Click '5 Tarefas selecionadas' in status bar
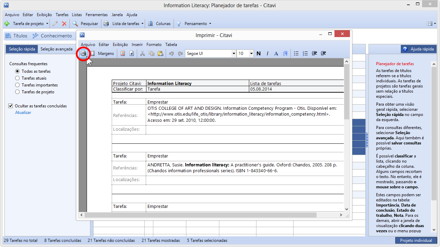 click(x=207, y=240)
